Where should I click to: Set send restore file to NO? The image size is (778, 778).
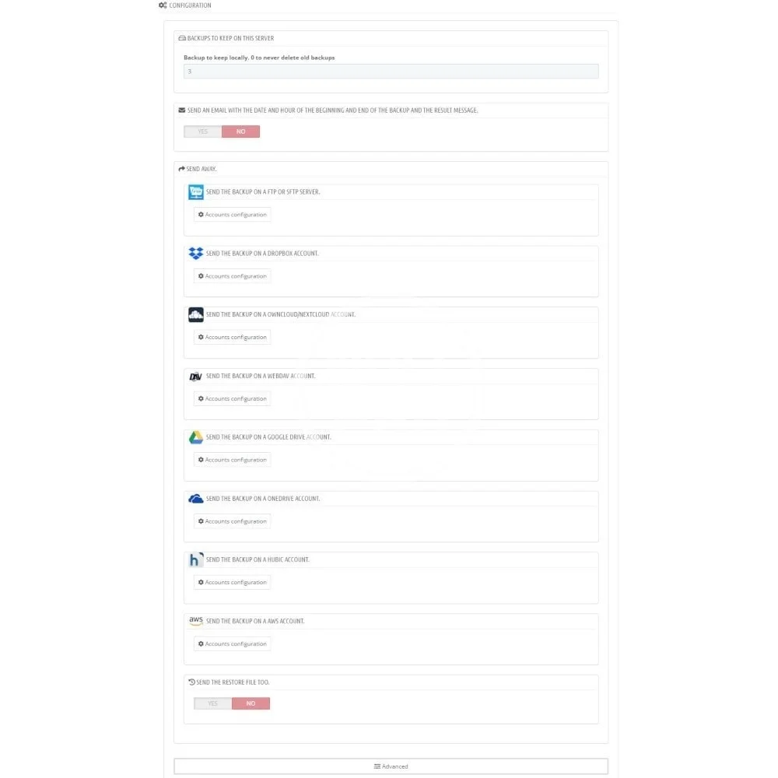(251, 703)
